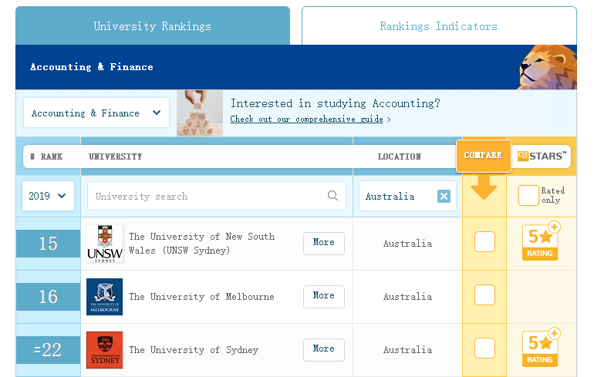Viewport: 594px width, 377px height.
Task: Expand the 2019 year dropdown
Action: [48, 196]
